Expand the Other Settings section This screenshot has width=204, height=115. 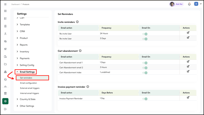click(25, 106)
